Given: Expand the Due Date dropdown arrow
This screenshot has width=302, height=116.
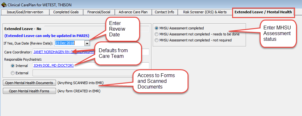Looking at the screenshot, I should (x=87, y=43).
